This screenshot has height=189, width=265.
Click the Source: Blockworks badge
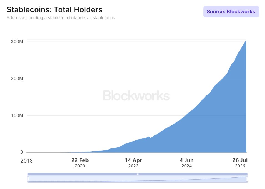click(x=231, y=12)
